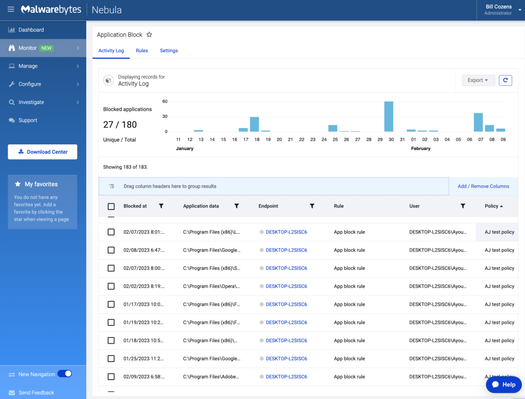Click the refresh activity log icon
The height and width of the screenshot is (399, 525).
point(505,80)
